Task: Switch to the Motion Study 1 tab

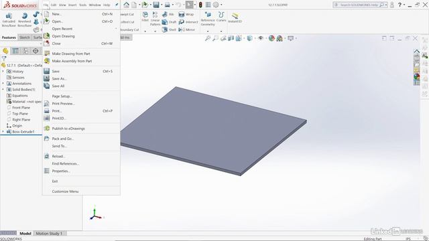Action: pos(49,234)
